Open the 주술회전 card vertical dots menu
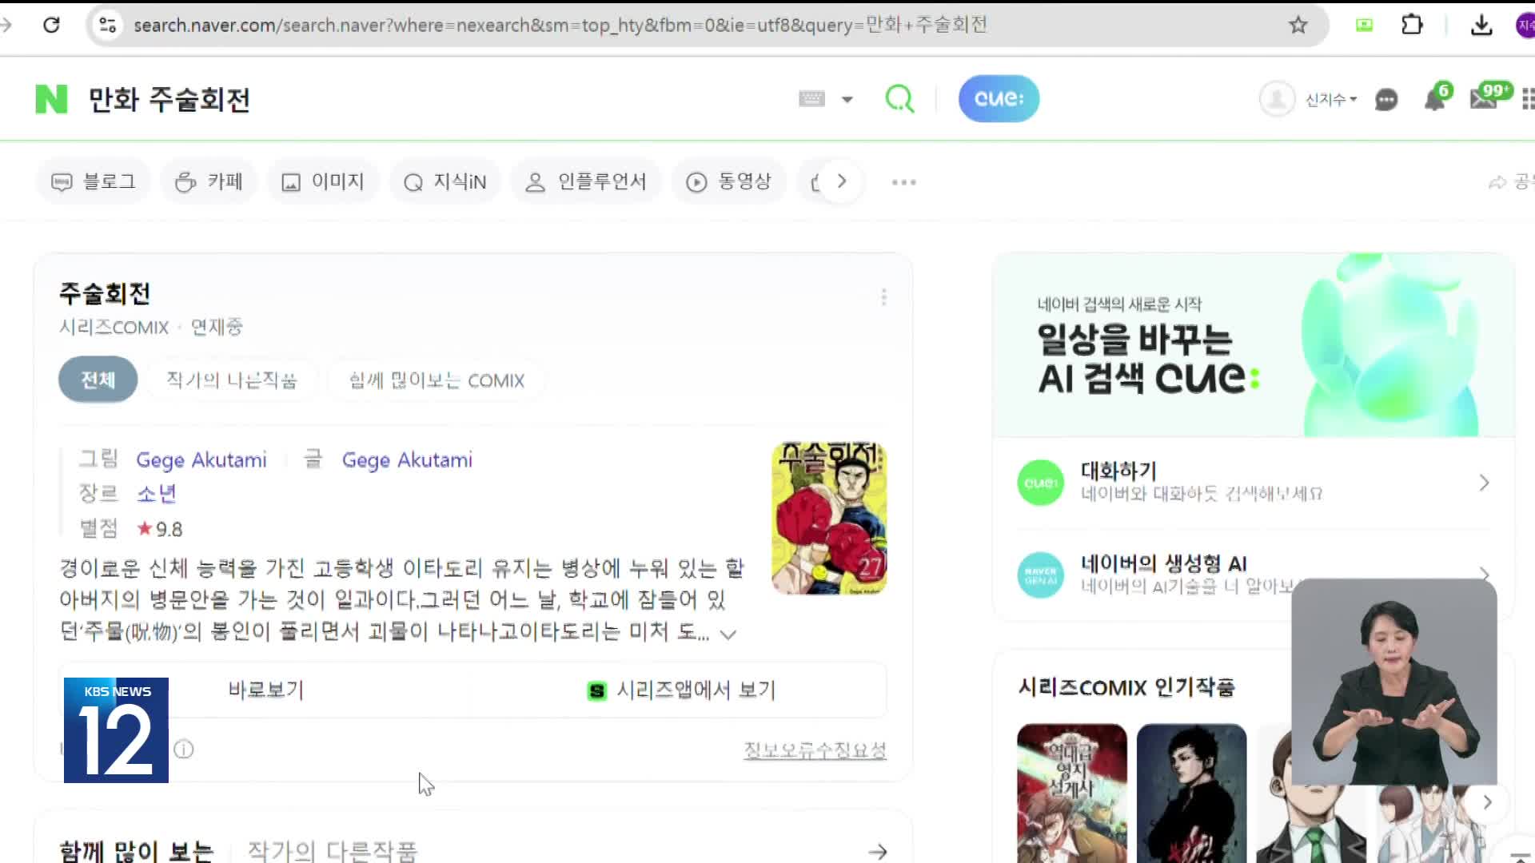1535x863 pixels. point(883,297)
